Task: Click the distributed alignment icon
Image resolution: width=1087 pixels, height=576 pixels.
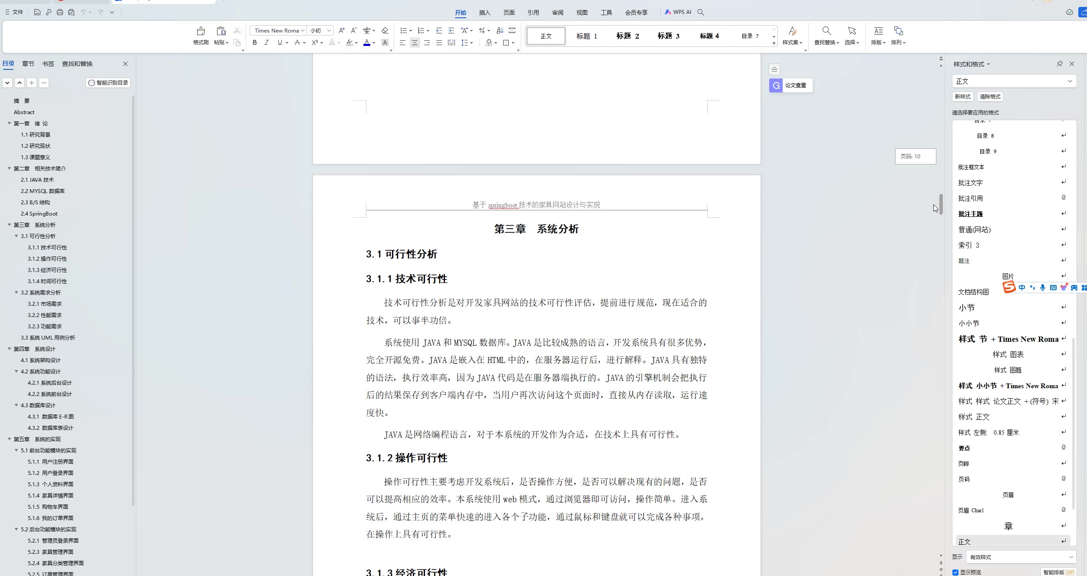Action: (x=451, y=43)
